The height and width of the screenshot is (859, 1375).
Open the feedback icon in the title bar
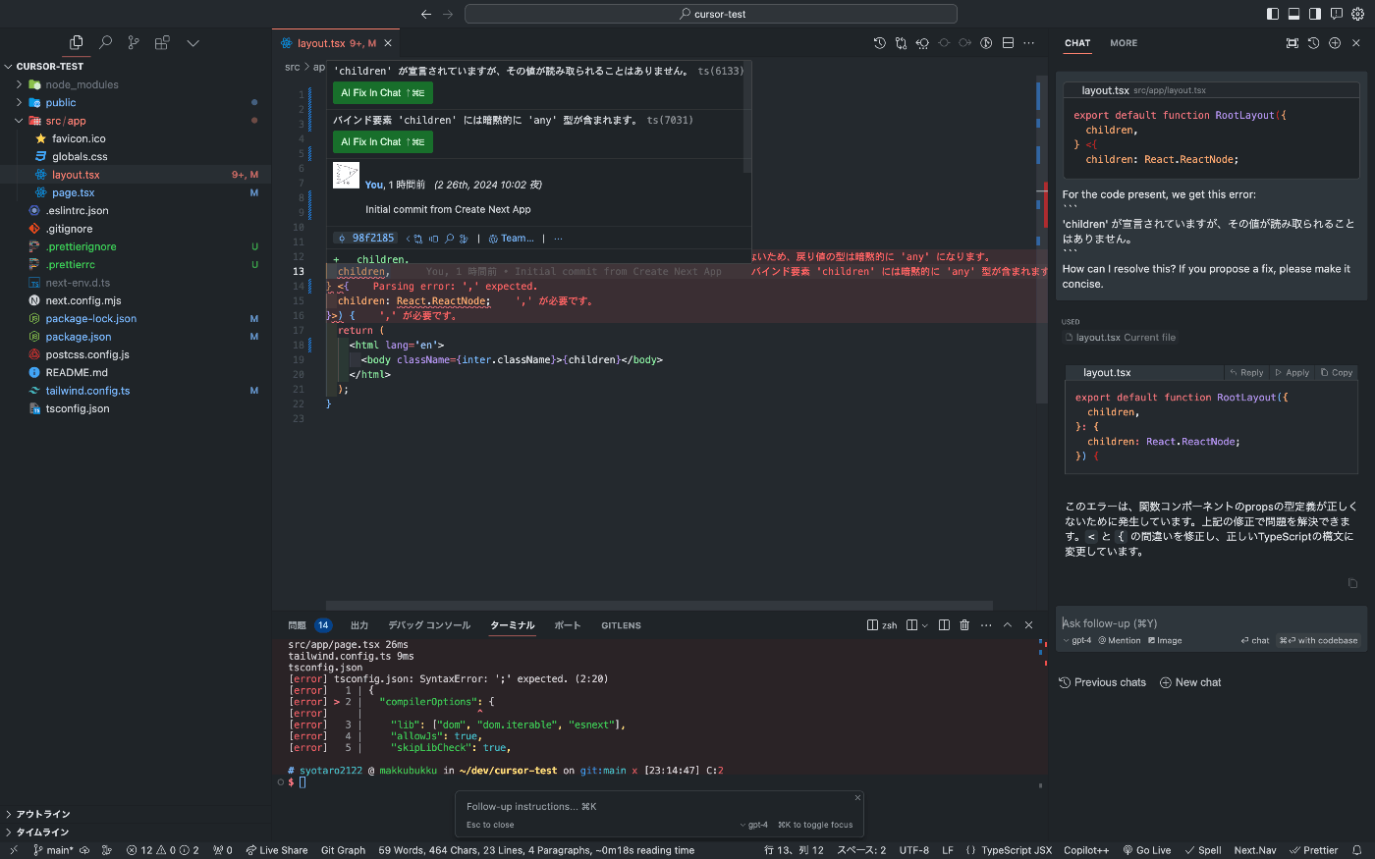pos(1336,14)
